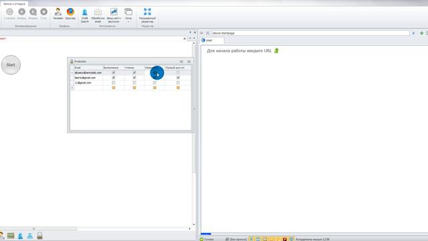Click the Start node on the canvas
428x241 pixels.
pyautogui.click(x=11, y=65)
